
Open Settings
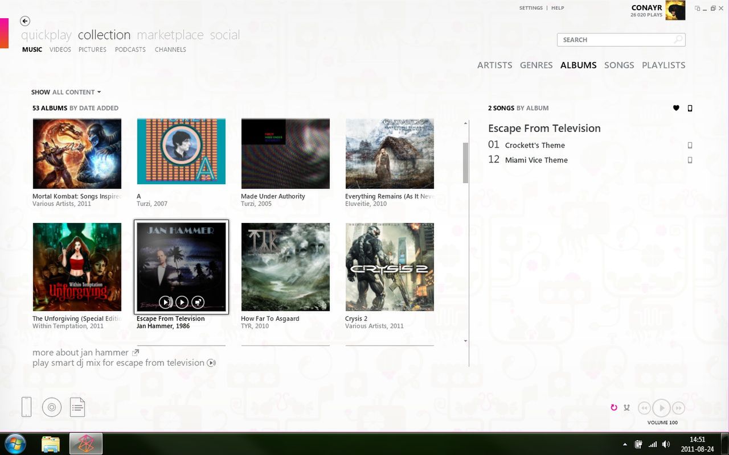(531, 8)
